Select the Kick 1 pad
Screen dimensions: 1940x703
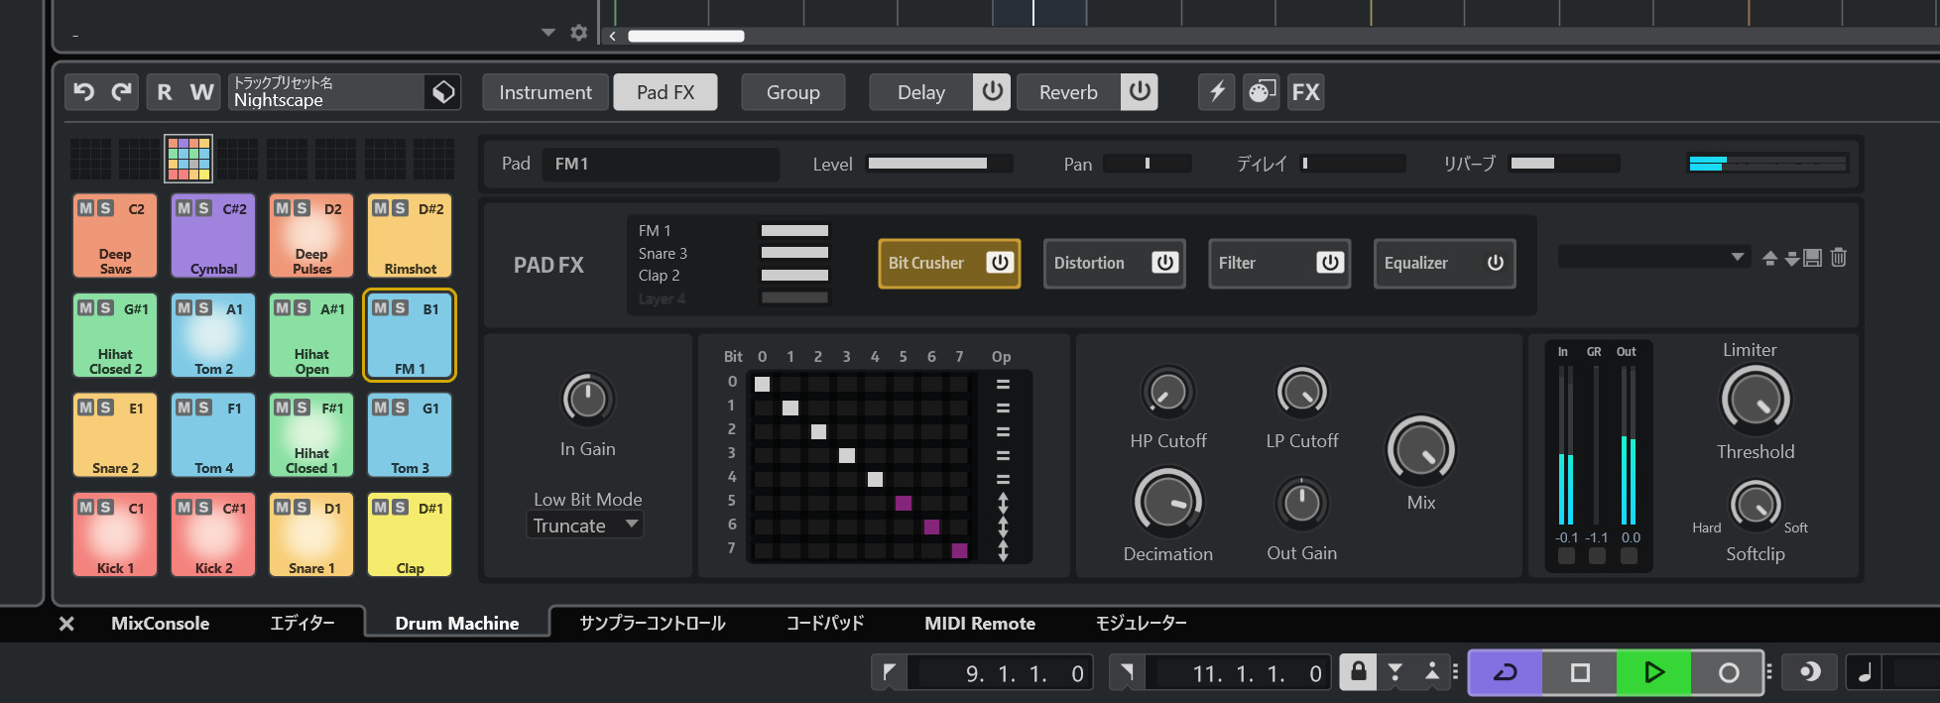(x=115, y=534)
